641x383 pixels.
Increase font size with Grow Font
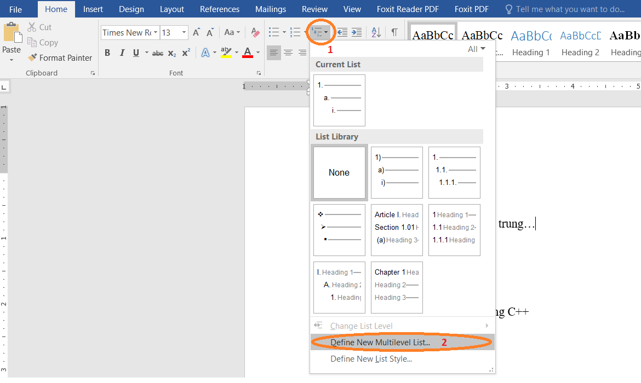coord(197,32)
